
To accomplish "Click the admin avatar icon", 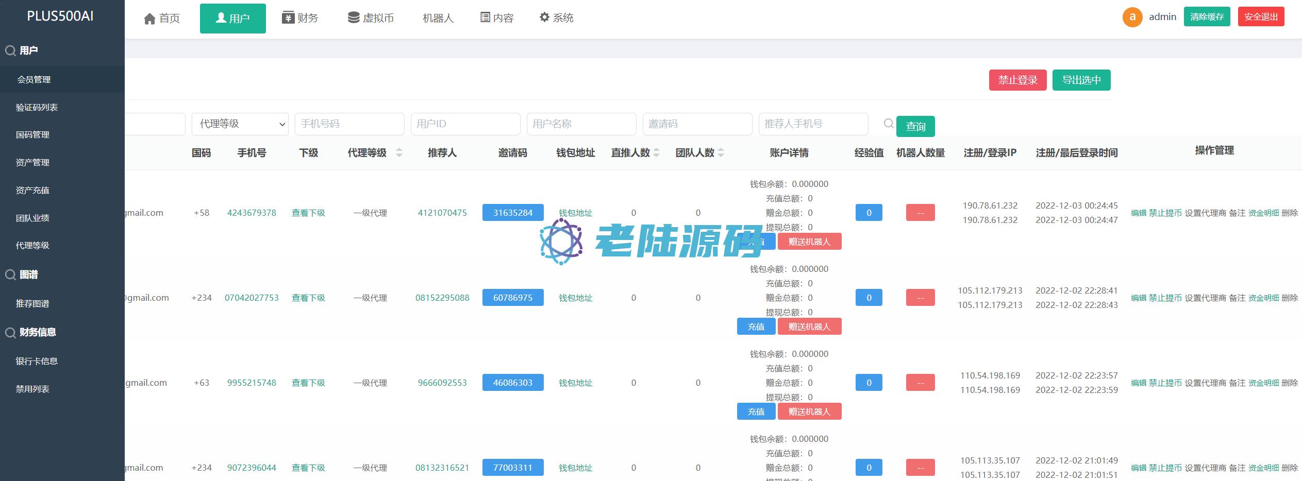I will point(1132,17).
